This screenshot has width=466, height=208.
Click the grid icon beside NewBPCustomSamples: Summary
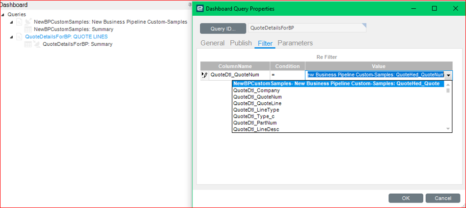click(x=28, y=29)
